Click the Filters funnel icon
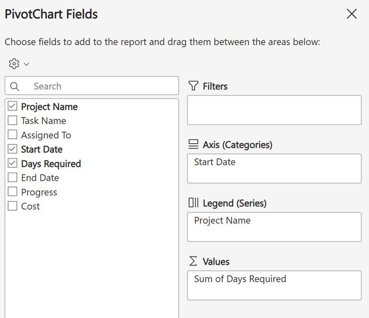 193,86
